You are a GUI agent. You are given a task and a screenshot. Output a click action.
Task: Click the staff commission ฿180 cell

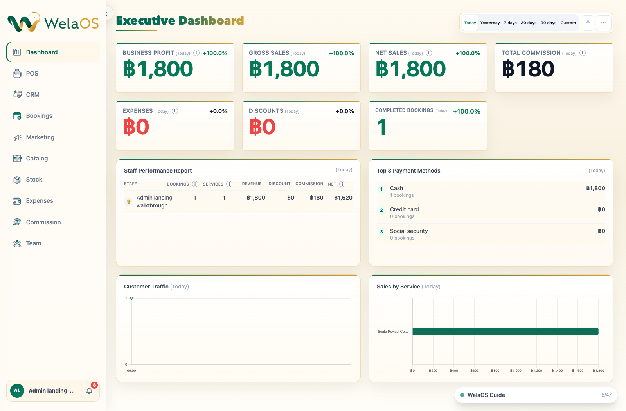point(317,198)
